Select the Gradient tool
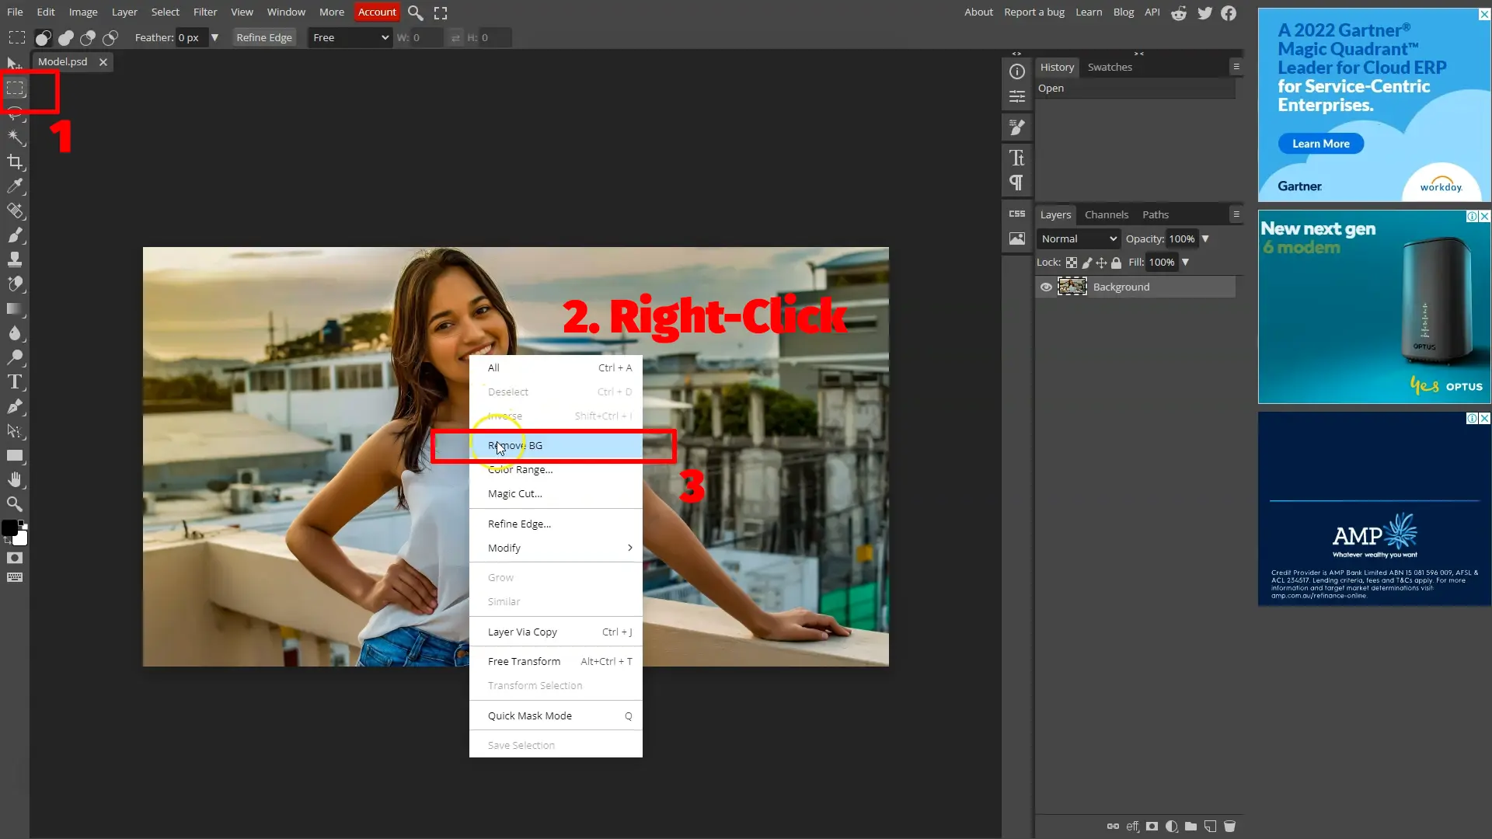This screenshot has height=839, width=1492. tap(15, 308)
